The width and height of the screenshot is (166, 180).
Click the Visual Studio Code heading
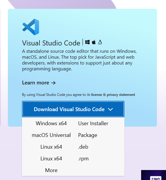51,43
